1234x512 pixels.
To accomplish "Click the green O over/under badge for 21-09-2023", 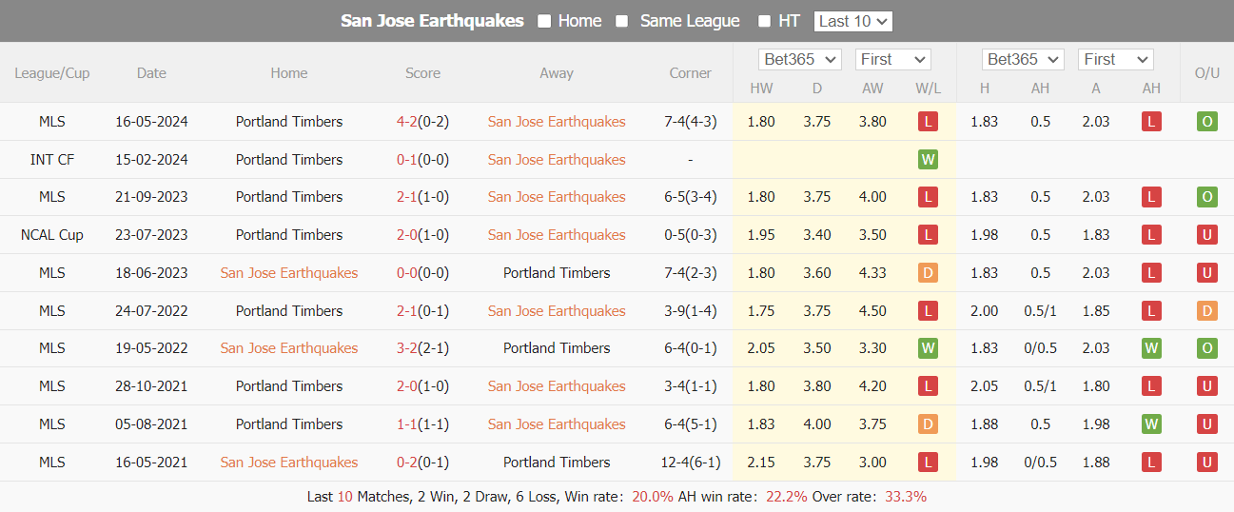I will [x=1207, y=197].
